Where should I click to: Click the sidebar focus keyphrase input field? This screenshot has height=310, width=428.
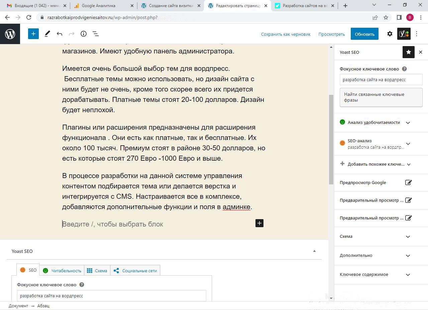pos(381,80)
